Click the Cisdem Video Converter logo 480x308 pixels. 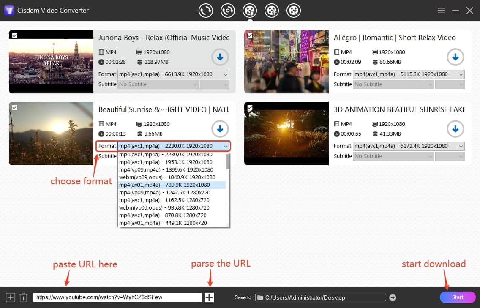(9, 11)
